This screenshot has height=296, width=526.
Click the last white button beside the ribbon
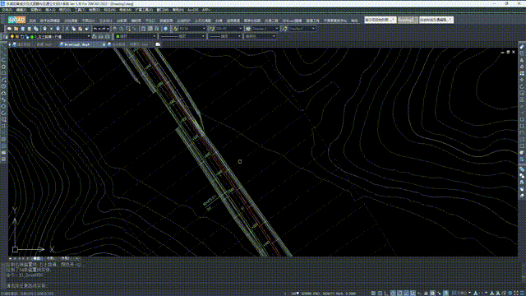pyautogui.click(x=436, y=20)
